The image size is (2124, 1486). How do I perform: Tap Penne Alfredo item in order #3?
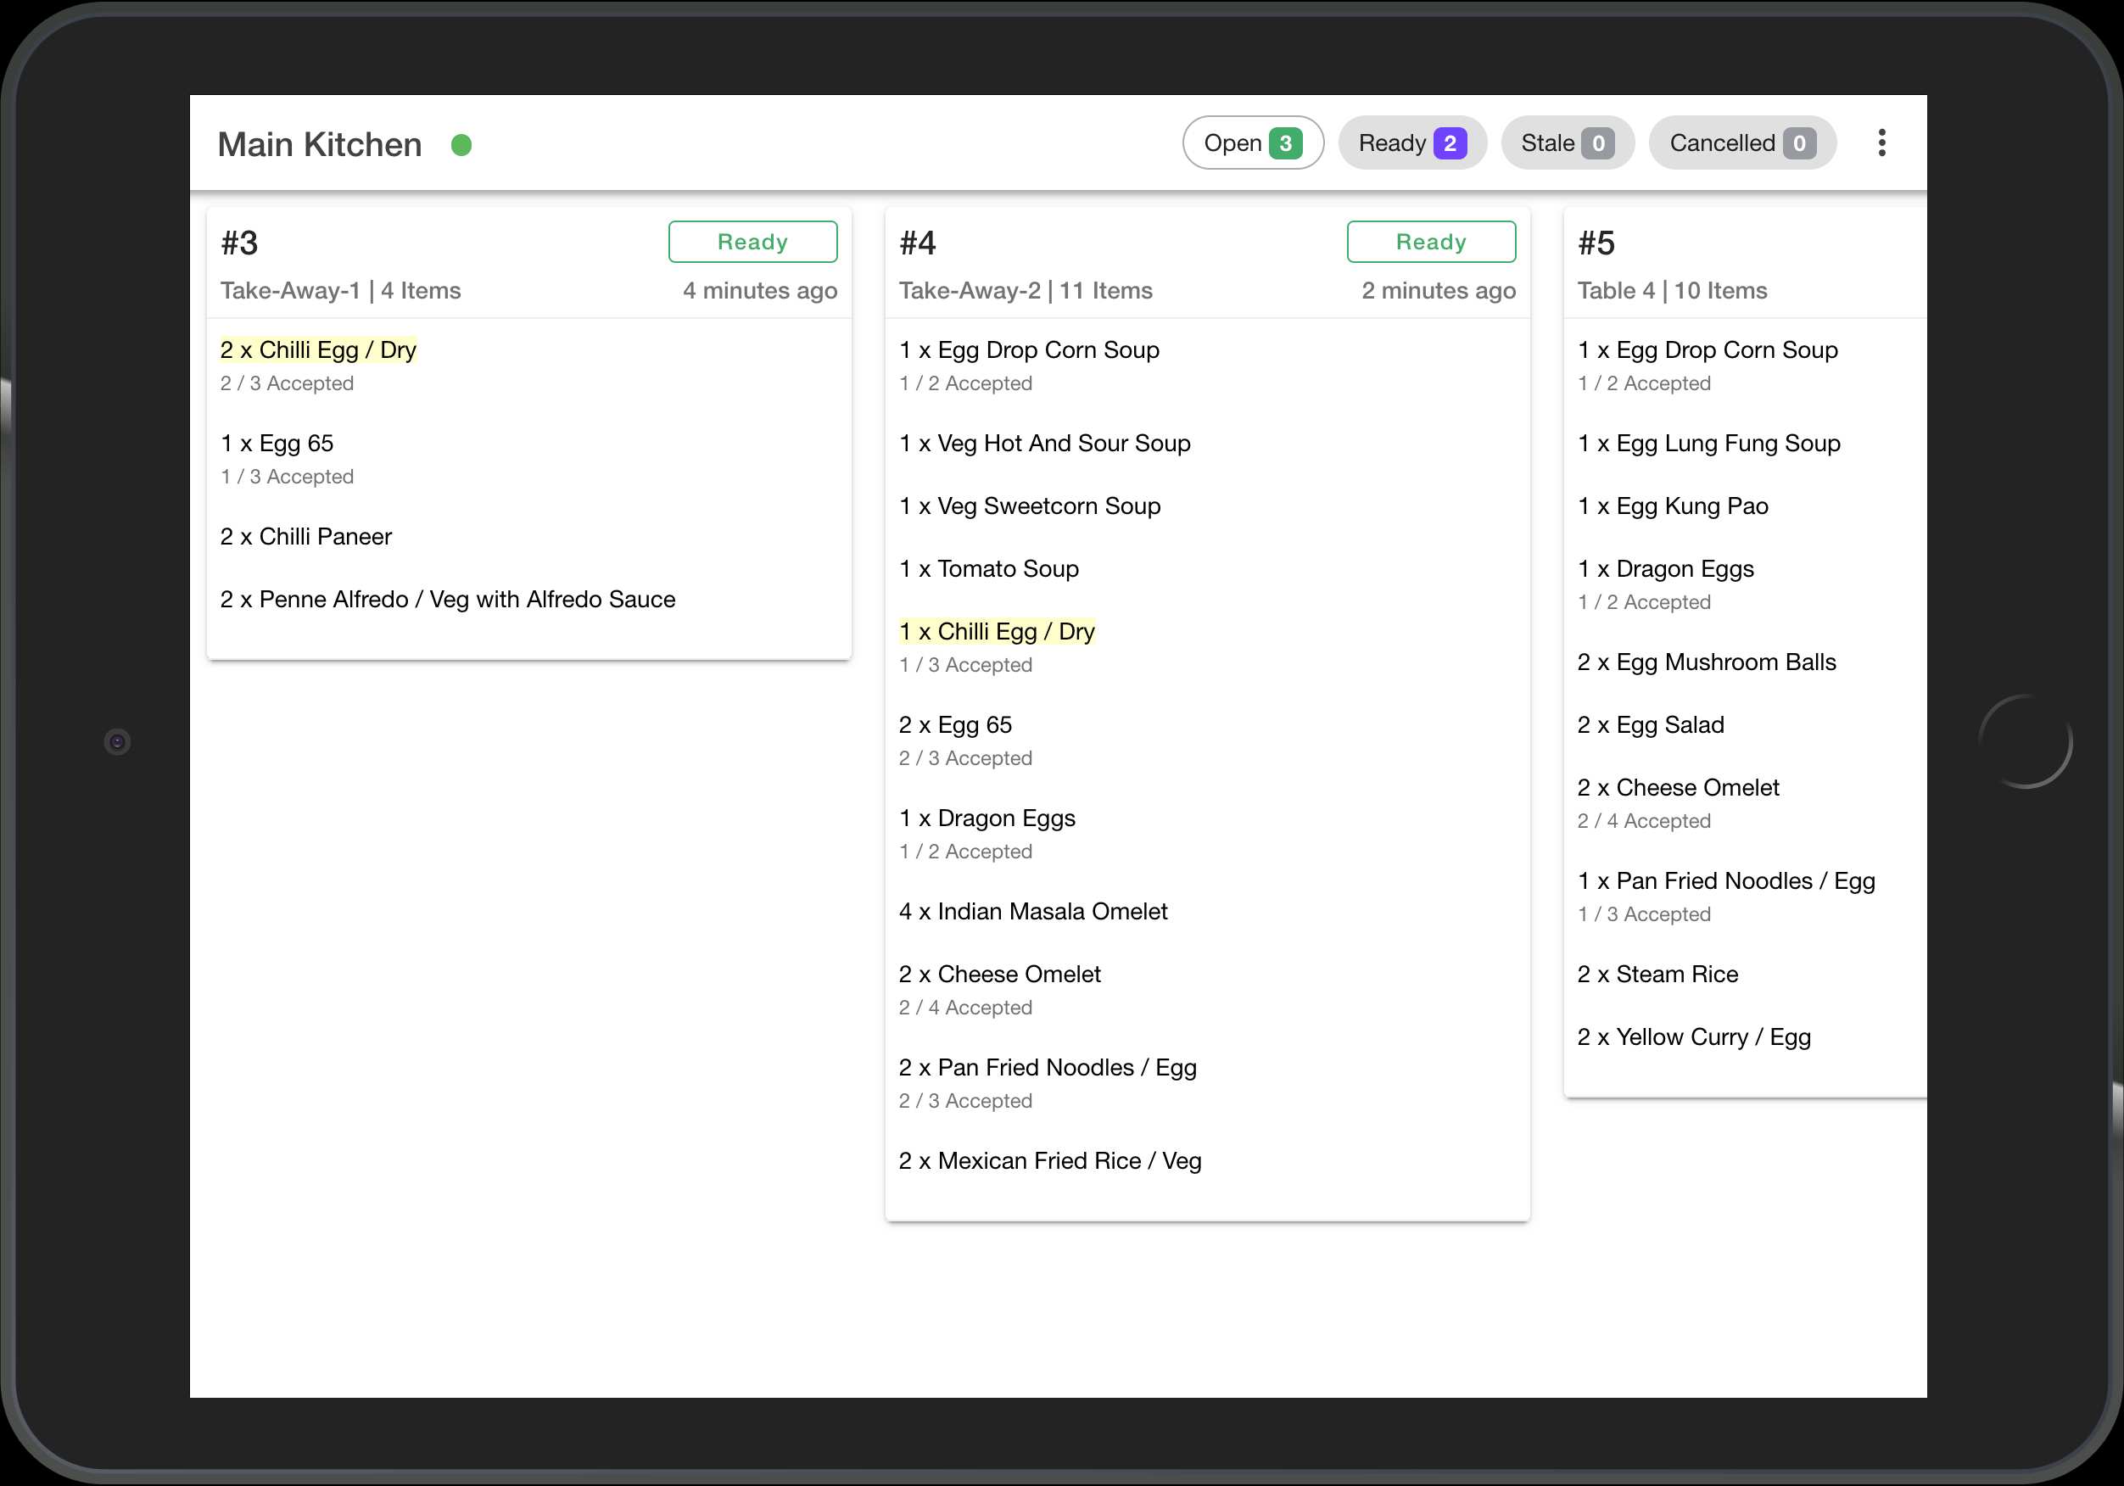point(448,600)
